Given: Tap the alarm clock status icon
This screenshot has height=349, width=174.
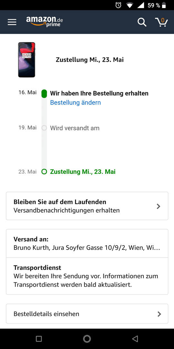Looking at the screenshot, I should coord(119,5).
